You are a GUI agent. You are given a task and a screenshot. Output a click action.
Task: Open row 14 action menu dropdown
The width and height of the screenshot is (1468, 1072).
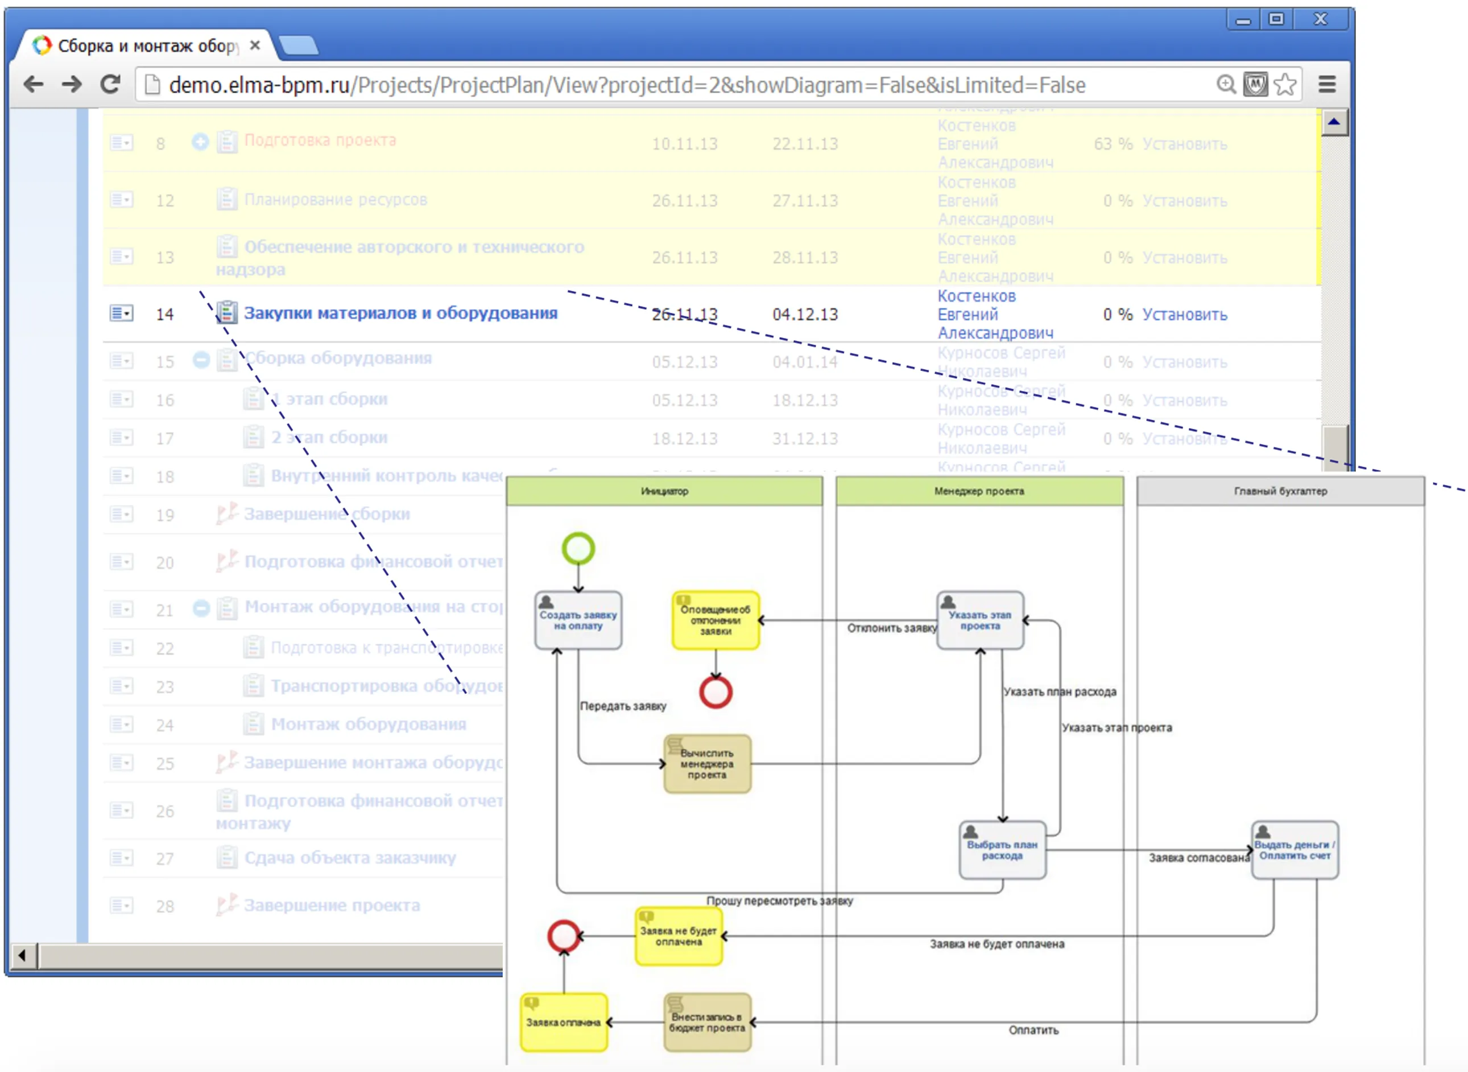(x=121, y=314)
